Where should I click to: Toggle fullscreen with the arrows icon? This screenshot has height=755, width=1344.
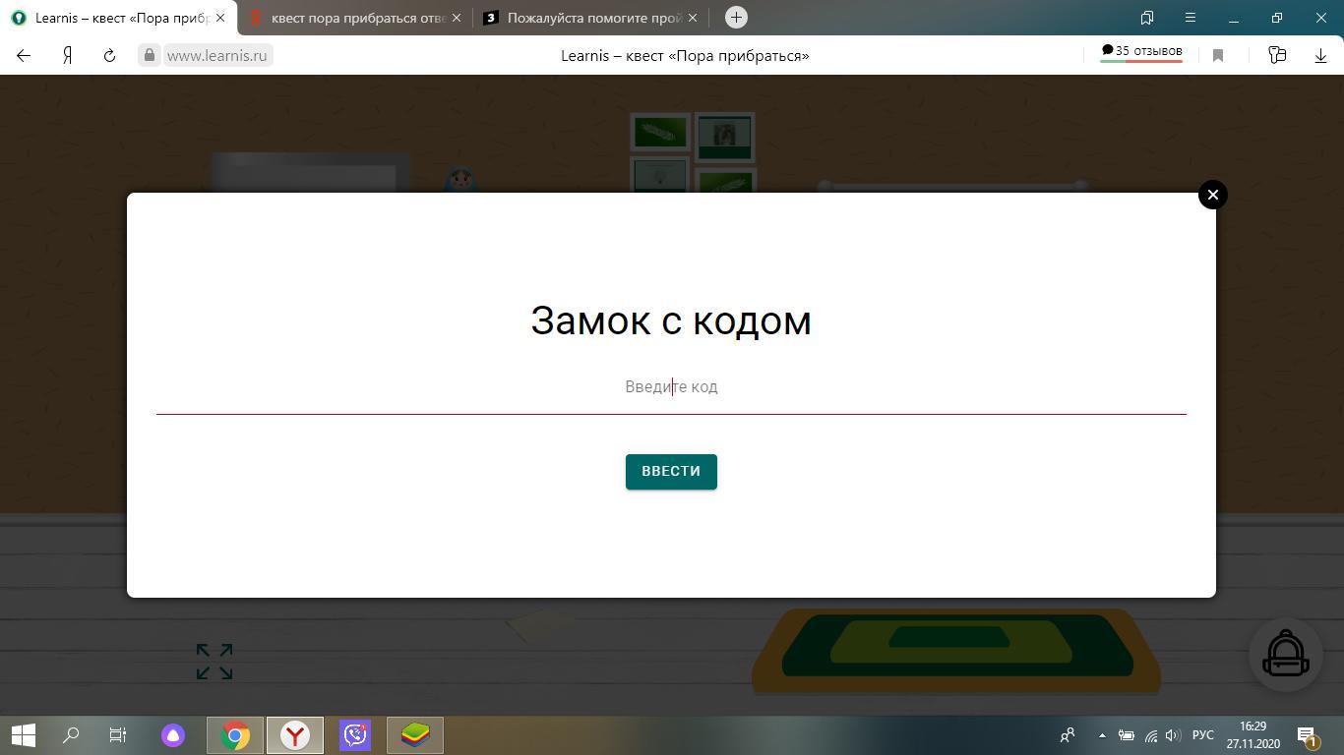coord(214,662)
